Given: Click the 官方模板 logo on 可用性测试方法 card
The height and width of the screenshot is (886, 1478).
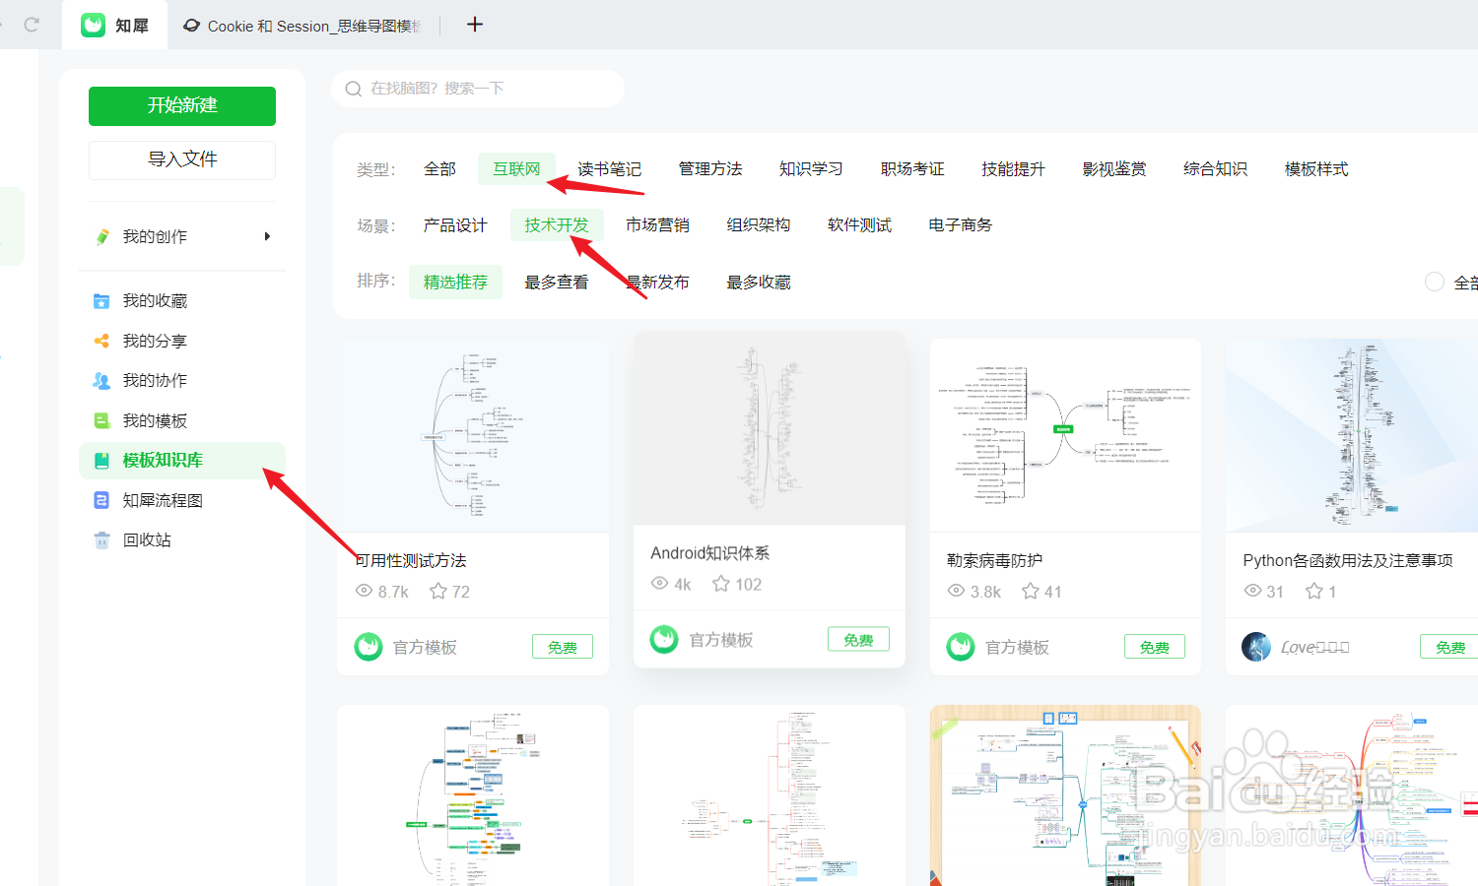Looking at the screenshot, I should [369, 647].
